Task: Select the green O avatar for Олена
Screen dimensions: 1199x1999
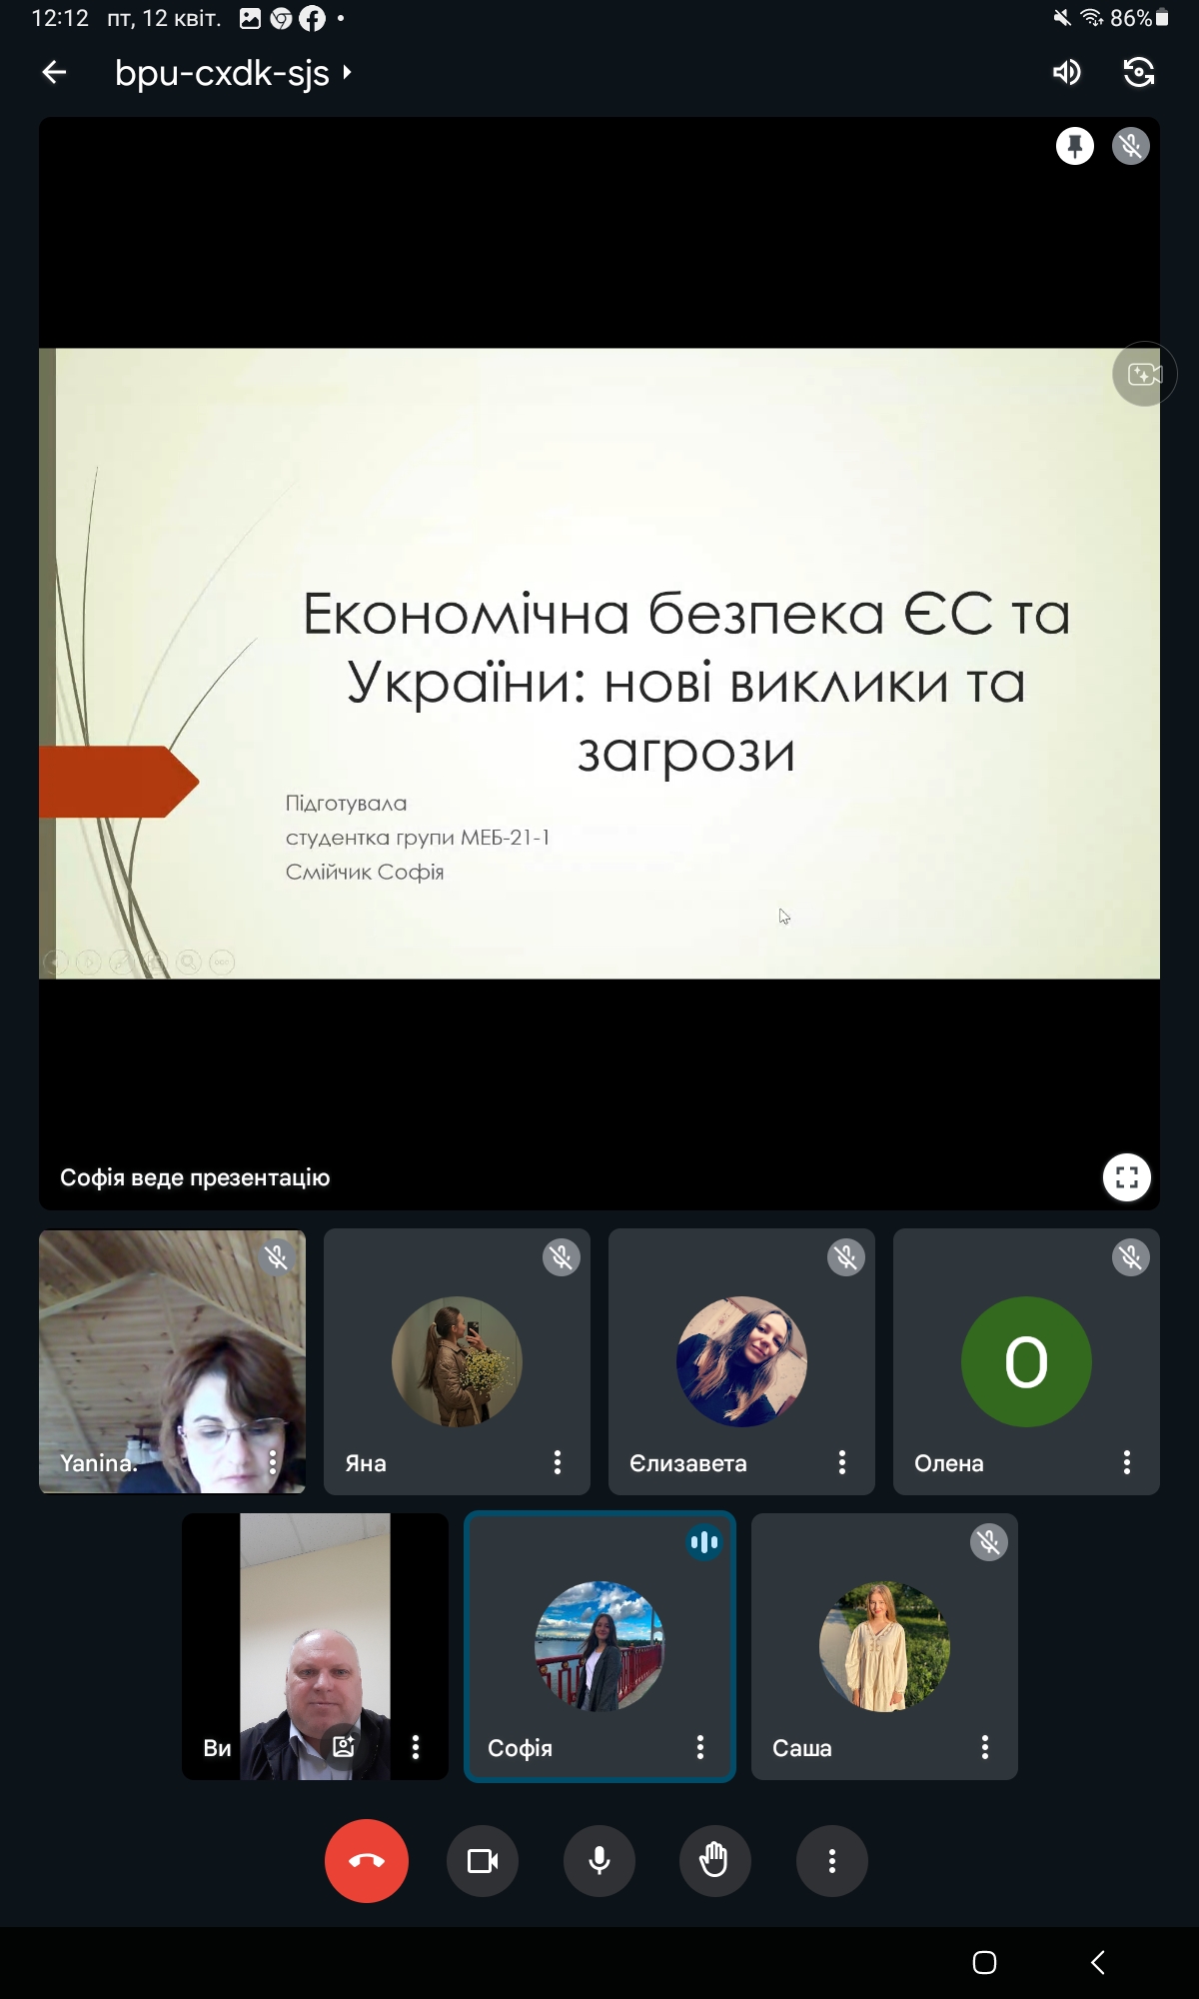Action: coord(1026,1361)
